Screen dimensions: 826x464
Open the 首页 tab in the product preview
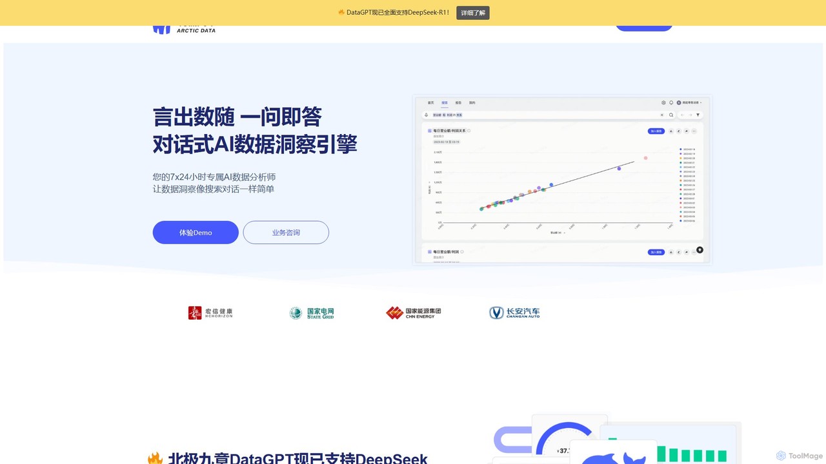click(430, 102)
